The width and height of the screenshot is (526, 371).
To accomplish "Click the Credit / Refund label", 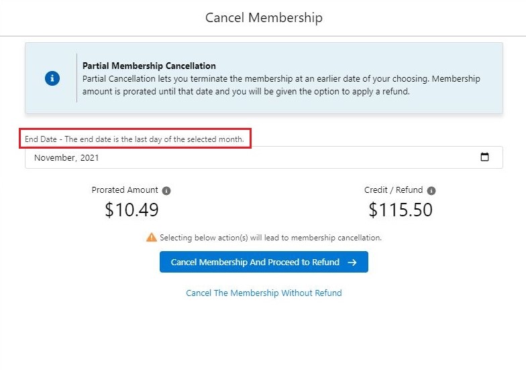I will 393,190.
